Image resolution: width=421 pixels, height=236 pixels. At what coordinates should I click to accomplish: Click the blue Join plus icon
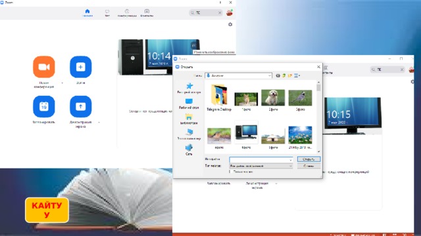[x=80, y=67]
